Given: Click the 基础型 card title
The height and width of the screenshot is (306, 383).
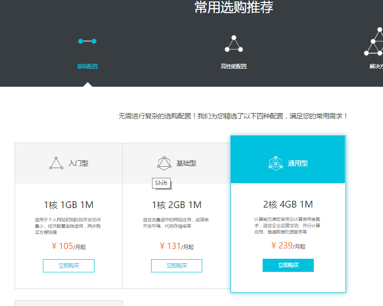Looking at the screenshot, I should pyautogui.click(x=186, y=163).
